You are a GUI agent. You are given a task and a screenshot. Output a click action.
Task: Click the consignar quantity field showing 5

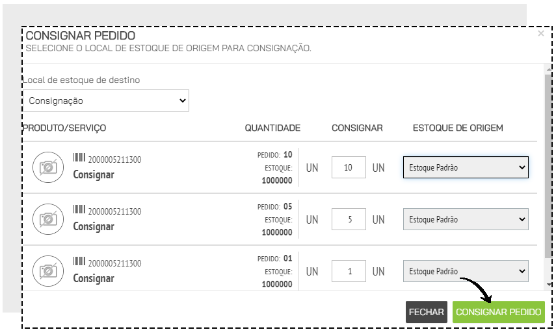tap(349, 219)
